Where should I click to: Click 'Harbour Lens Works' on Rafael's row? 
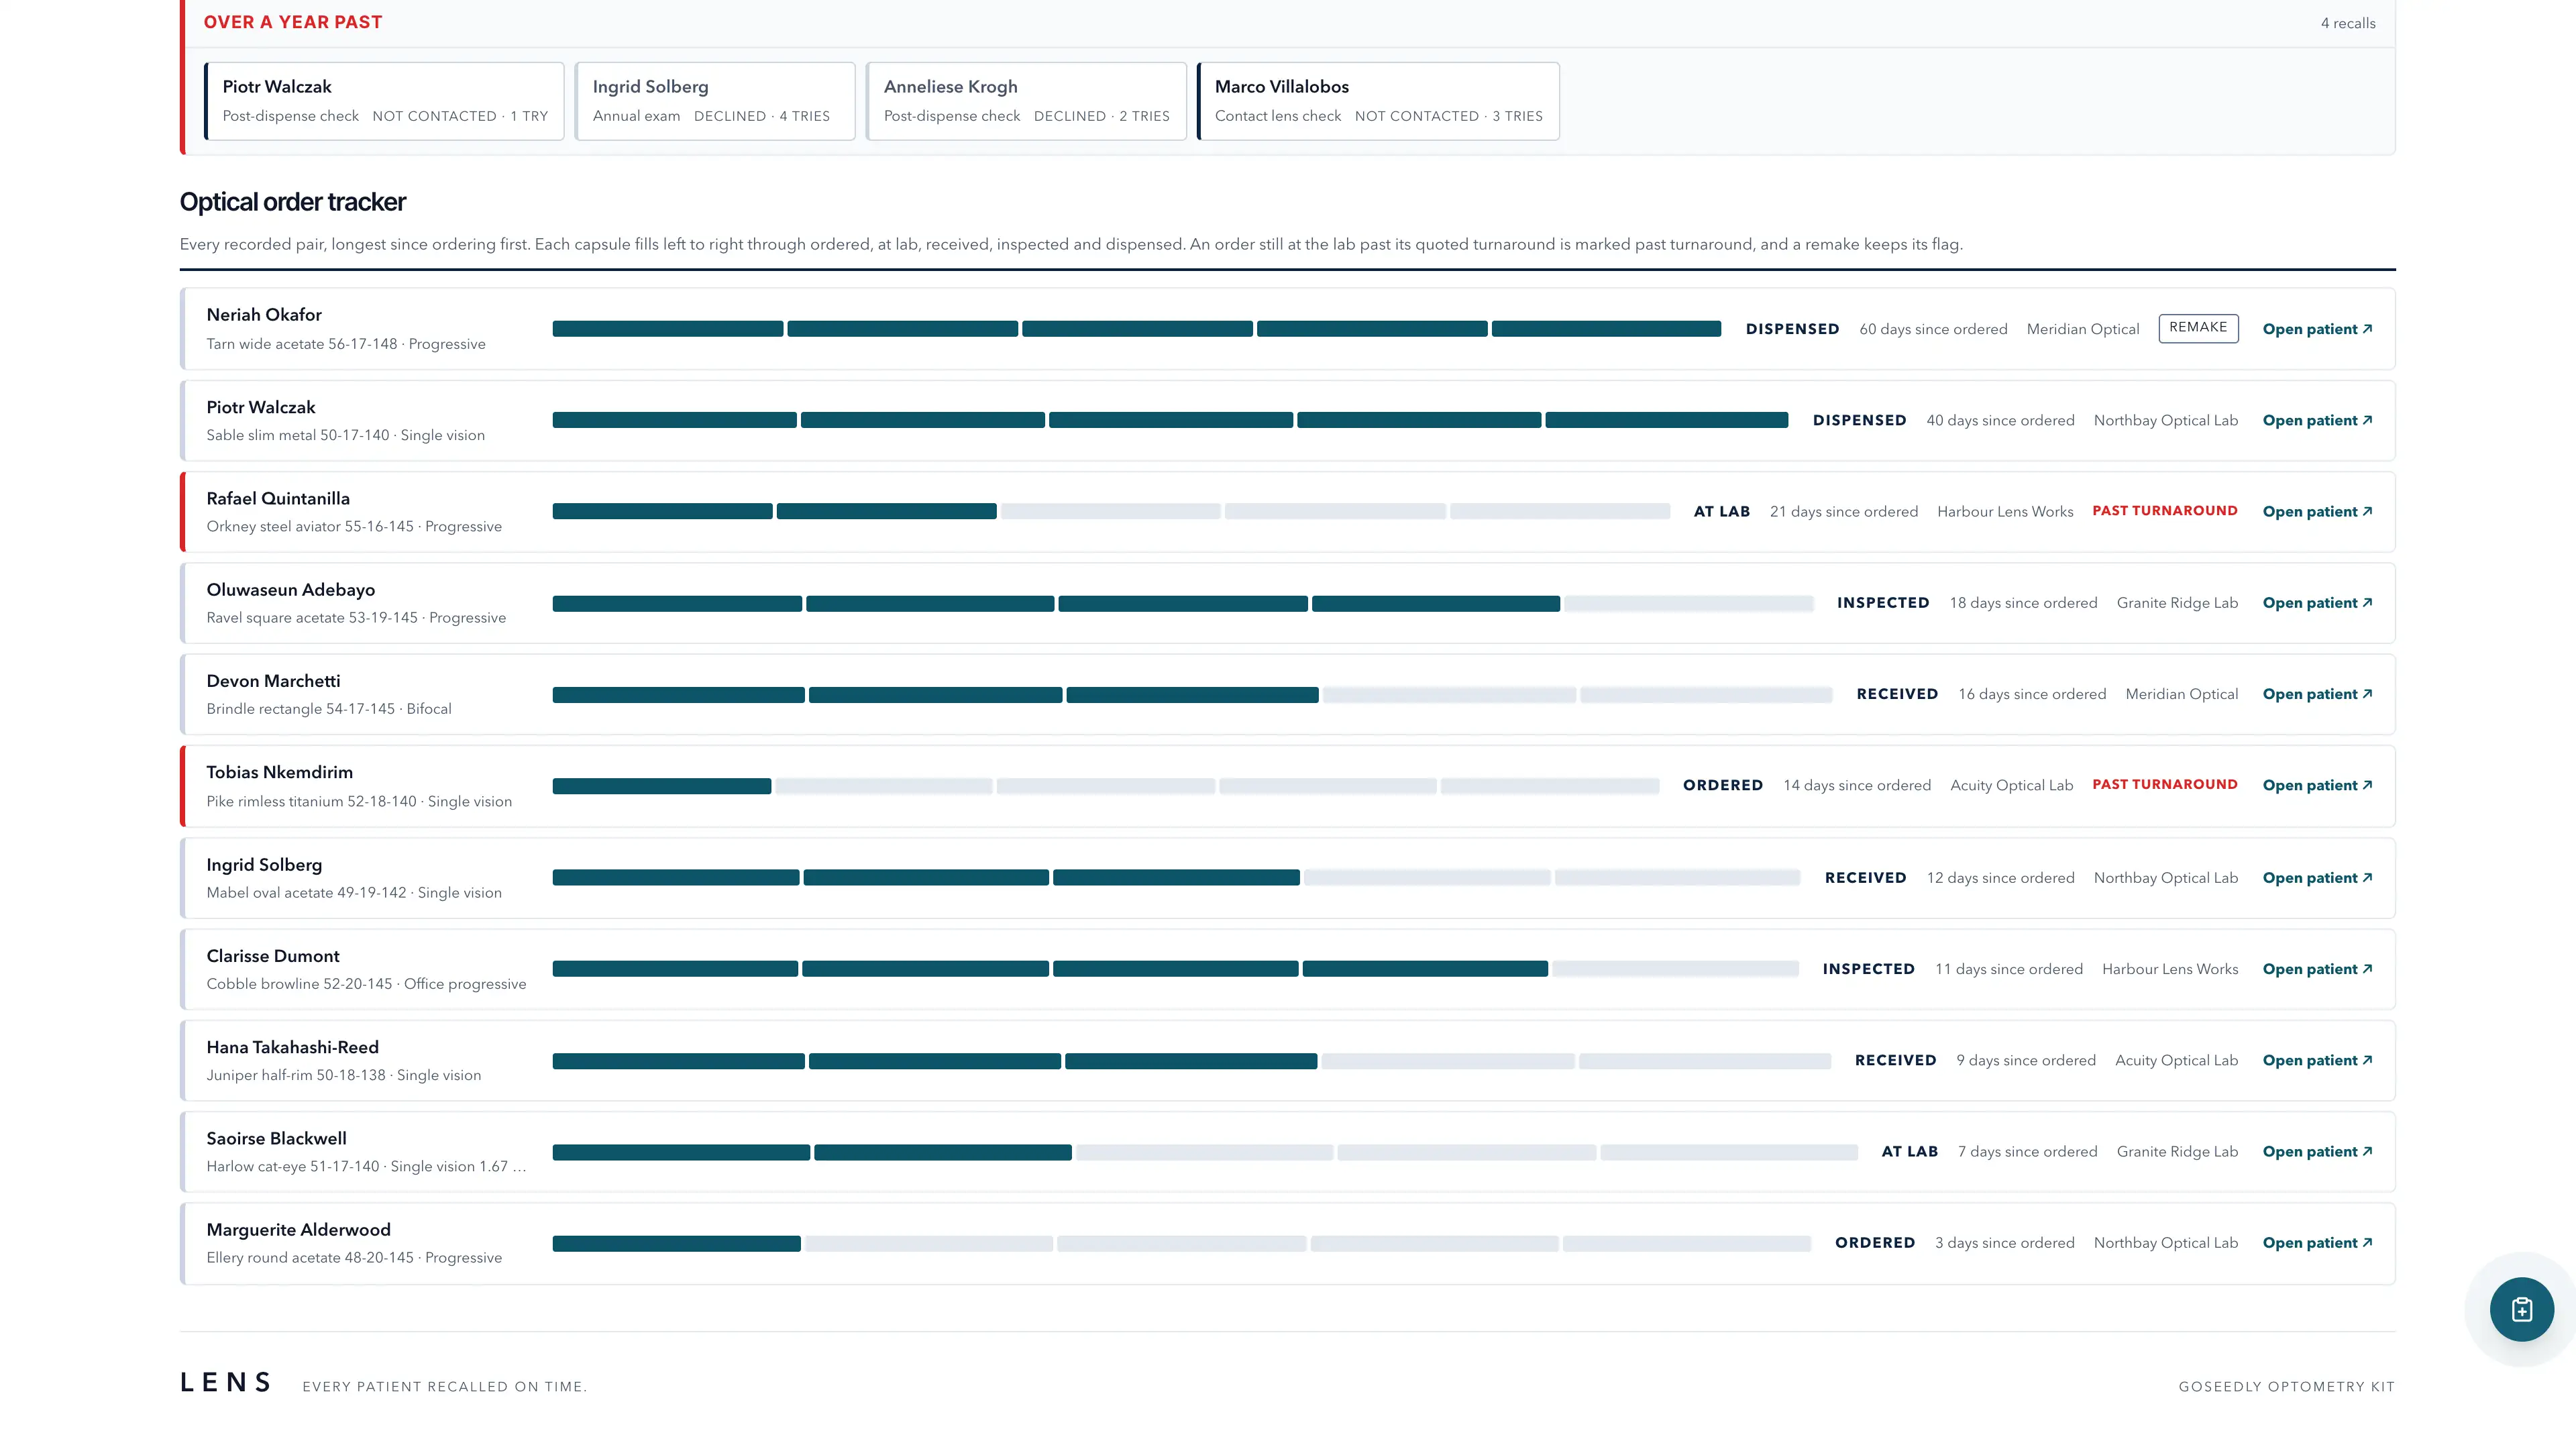click(x=2005, y=511)
